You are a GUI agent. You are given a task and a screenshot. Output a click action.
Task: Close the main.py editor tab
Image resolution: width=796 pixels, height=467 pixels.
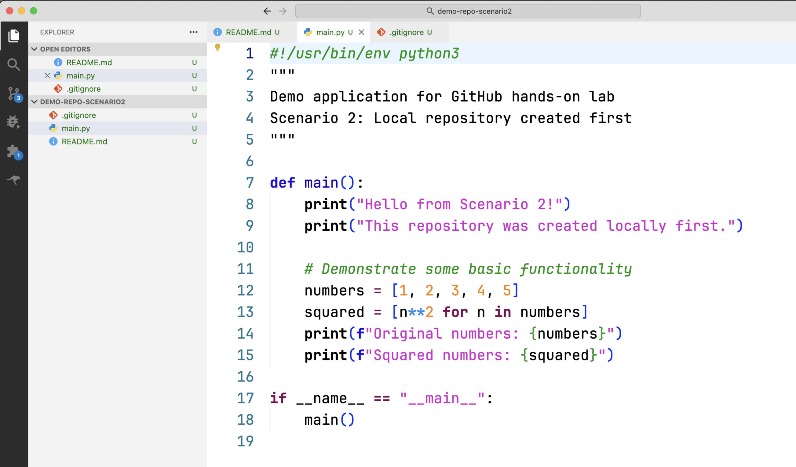pos(361,32)
